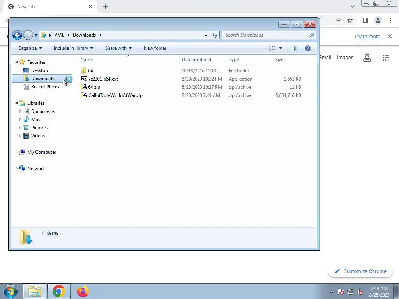Viewport: 399px width, 299px height.
Task: Change the file view layout icon
Action: (272, 48)
